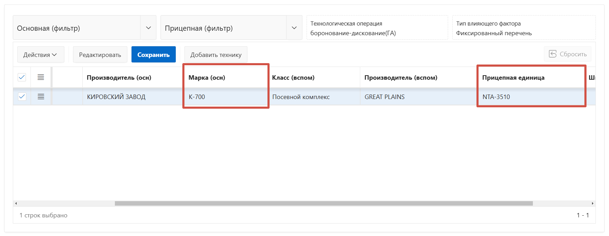The height and width of the screenshot is (236, 609).
Task: Click the Прицепная единица column header
Action: click(513, 78)
